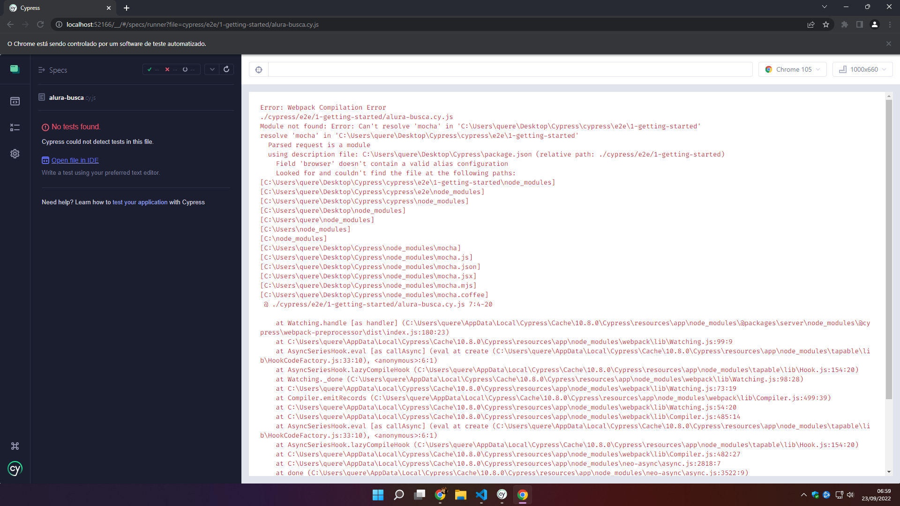Click volume icon in system tray

tap(850, 495)
